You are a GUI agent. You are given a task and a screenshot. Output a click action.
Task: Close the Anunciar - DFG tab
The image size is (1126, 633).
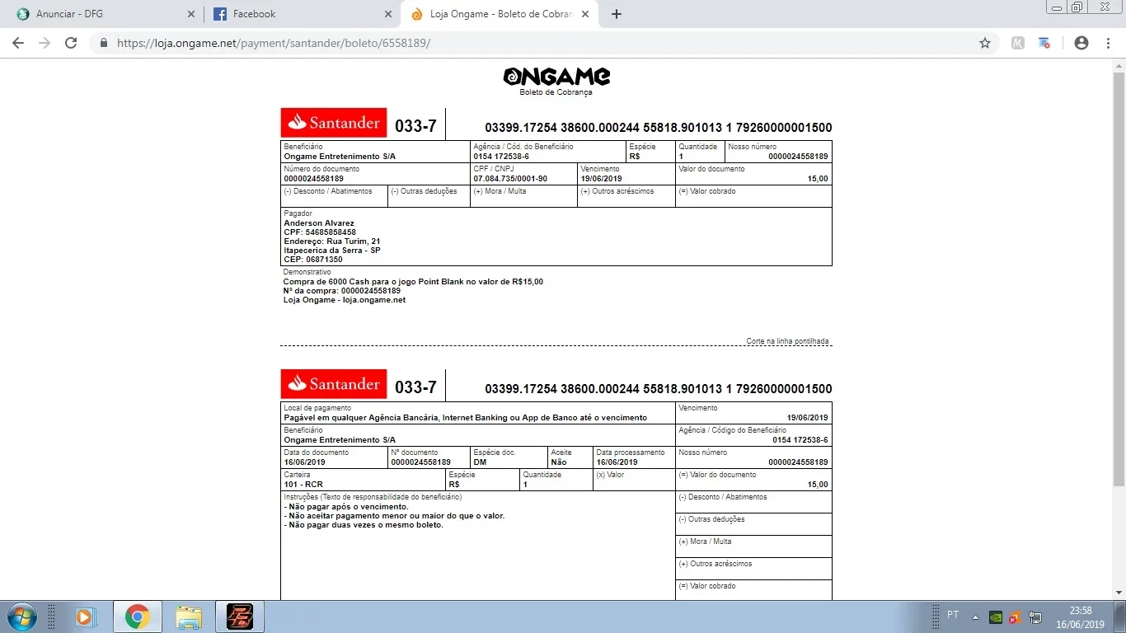[x=191, y=14]
